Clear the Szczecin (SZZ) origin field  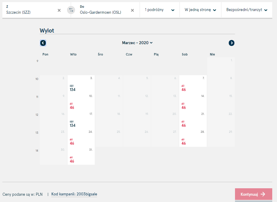pos(59,10)
